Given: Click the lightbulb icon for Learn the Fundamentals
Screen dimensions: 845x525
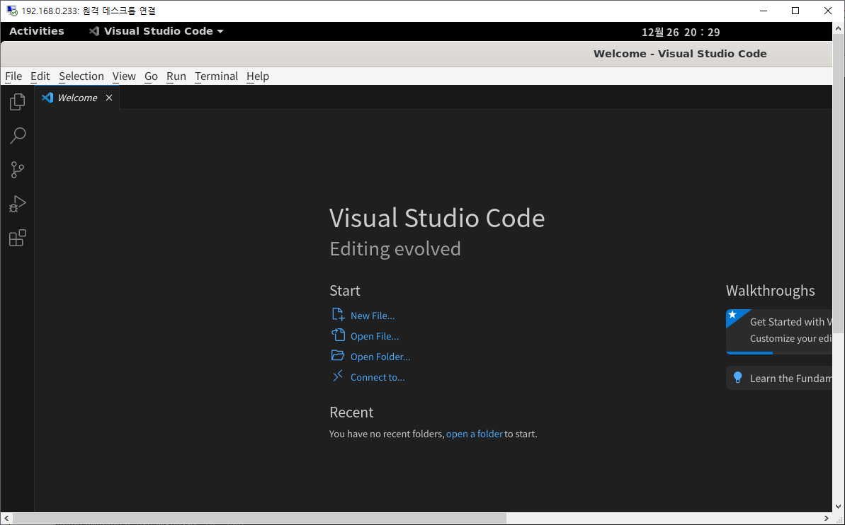Looking at the screenshot, I should tap(738, 378).
